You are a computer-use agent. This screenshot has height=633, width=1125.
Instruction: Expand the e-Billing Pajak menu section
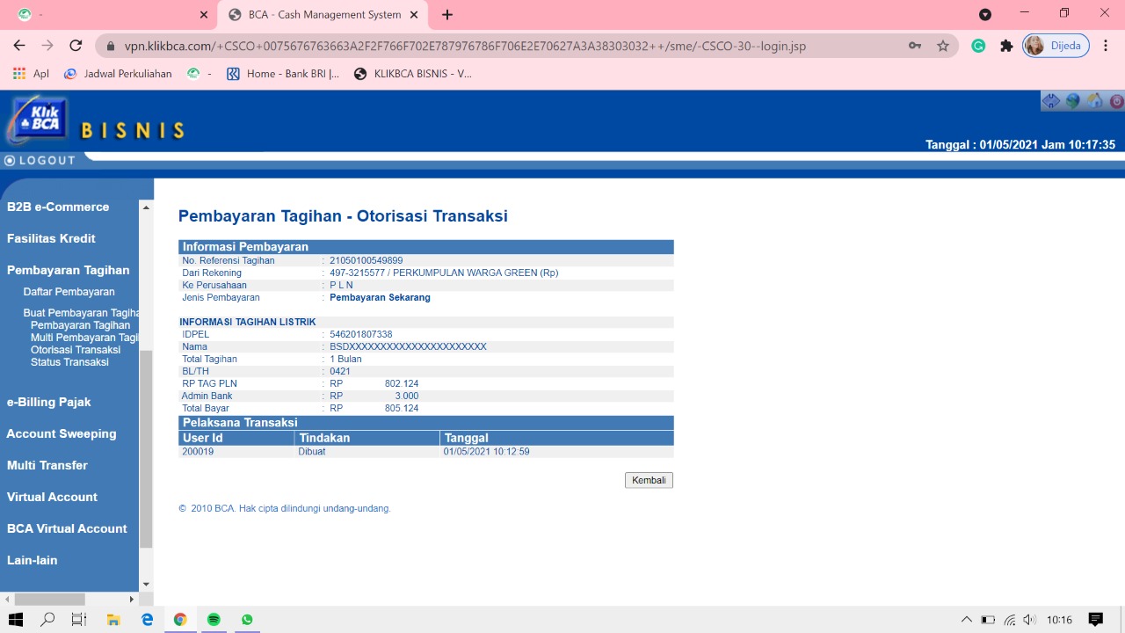(x=49, y=402)
